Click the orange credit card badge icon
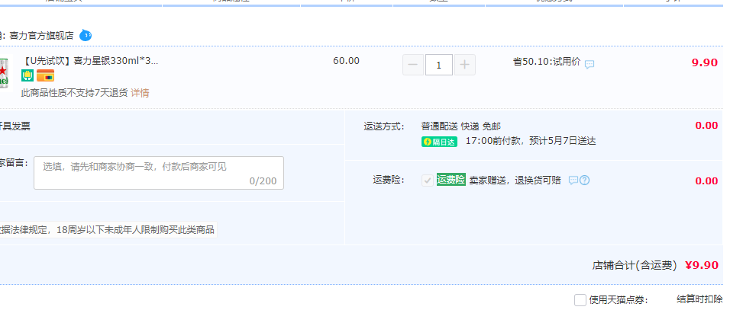 click(46, 75)
